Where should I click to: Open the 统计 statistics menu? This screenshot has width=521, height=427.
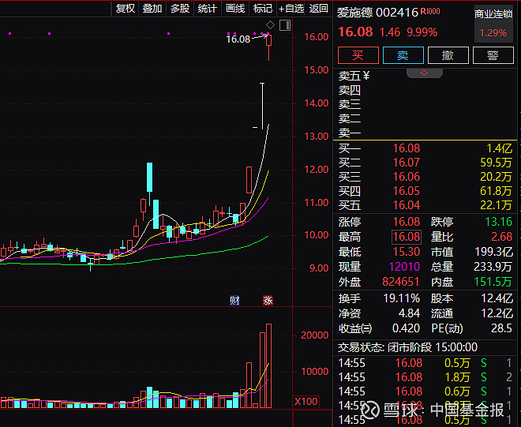(x=208, y=9)
